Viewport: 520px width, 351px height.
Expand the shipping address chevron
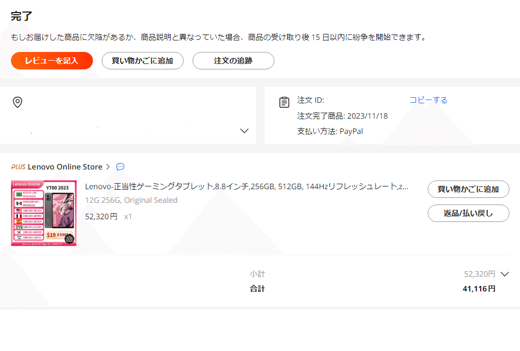coord(244,131)
